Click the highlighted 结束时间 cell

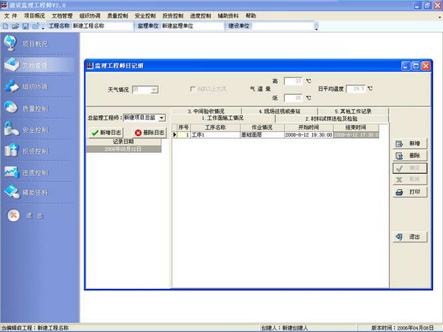(x=356, y=135)
